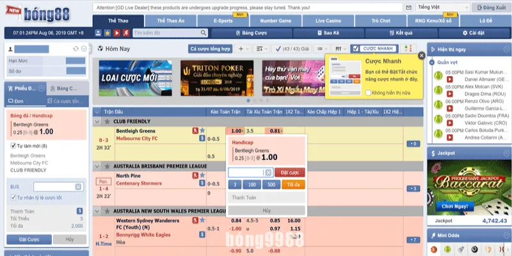
Task: Click dollar icon beside Centenary Stormers
Action: [202, 183]
